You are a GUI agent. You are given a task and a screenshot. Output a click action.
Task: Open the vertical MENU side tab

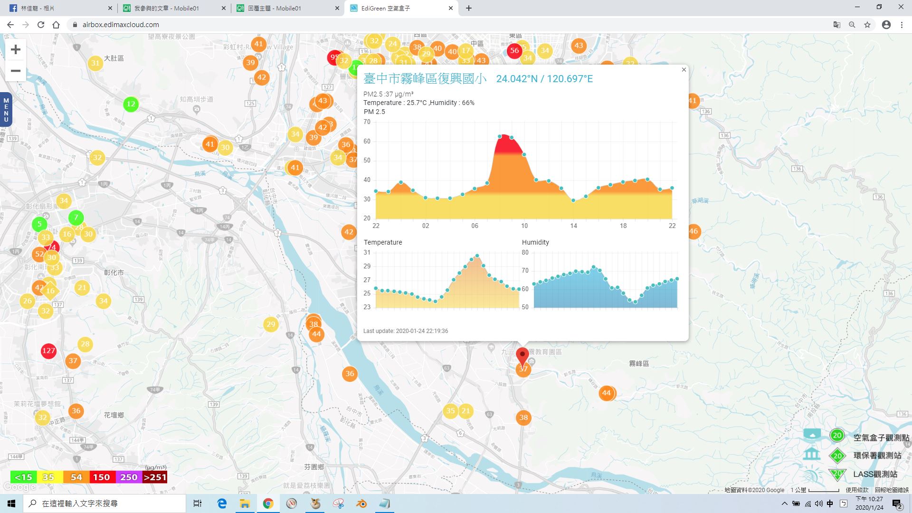click(x=6, y=110)
